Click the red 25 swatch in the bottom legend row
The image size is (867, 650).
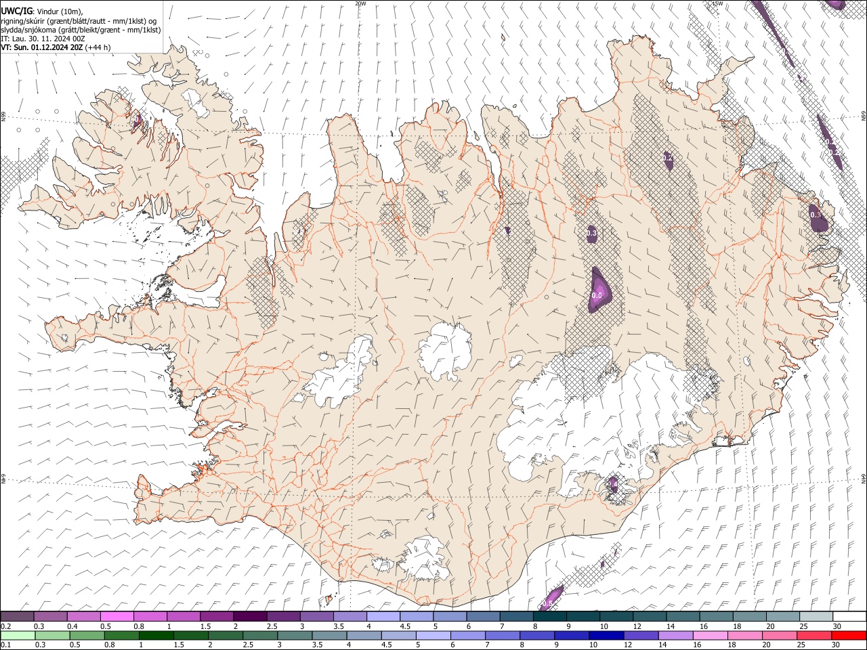pos(814,636)
